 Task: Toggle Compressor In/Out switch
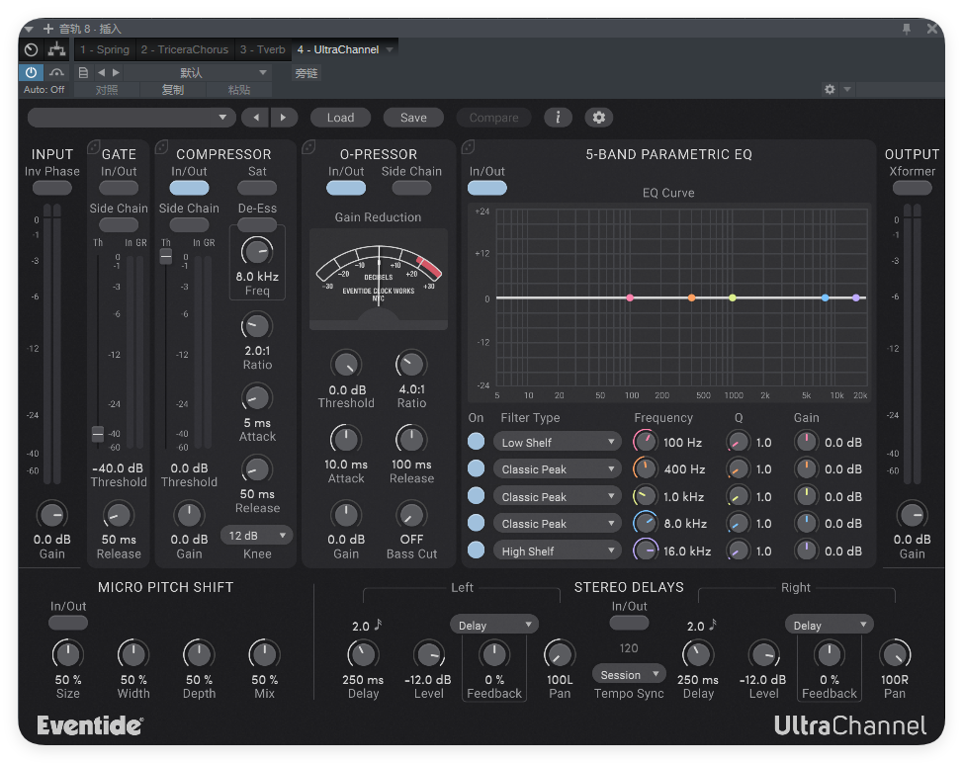point(189,188)
